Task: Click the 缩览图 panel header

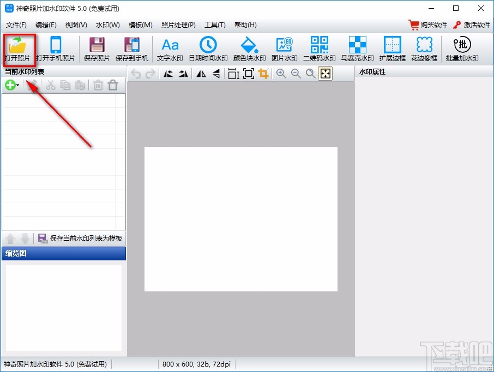Action: coord(64,253)
